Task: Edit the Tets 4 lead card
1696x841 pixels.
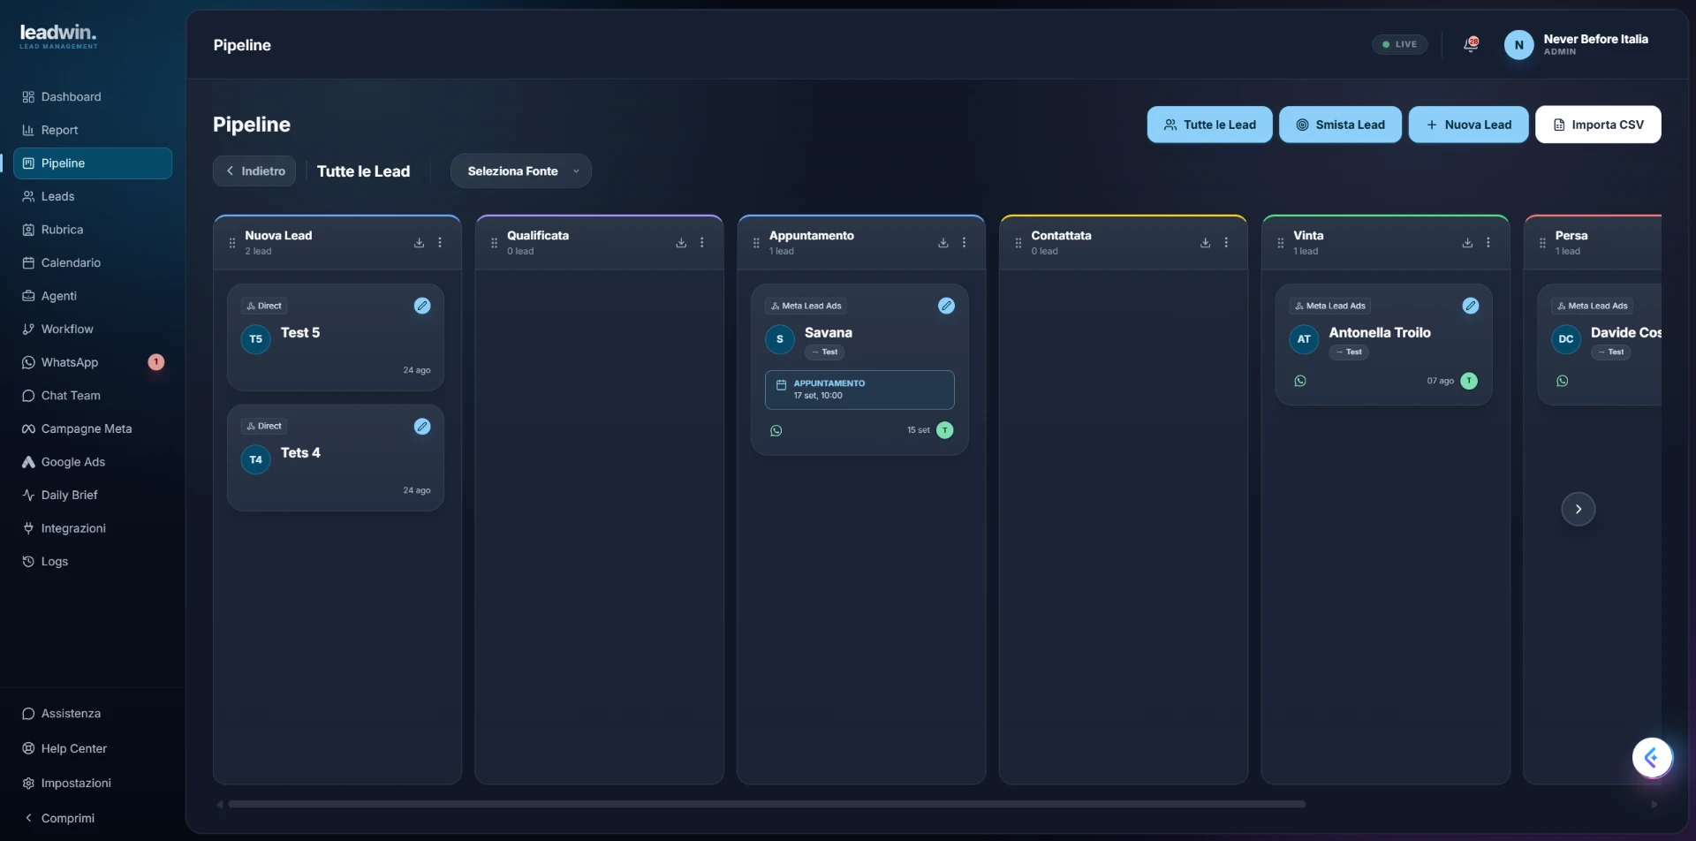Action: click(x=422, y=427)
